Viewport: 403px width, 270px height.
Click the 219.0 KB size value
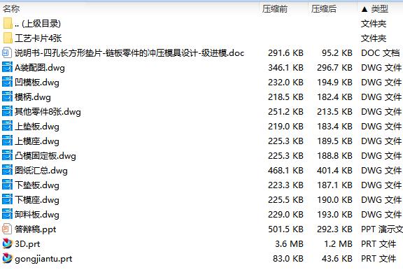[x=285, y=126]
